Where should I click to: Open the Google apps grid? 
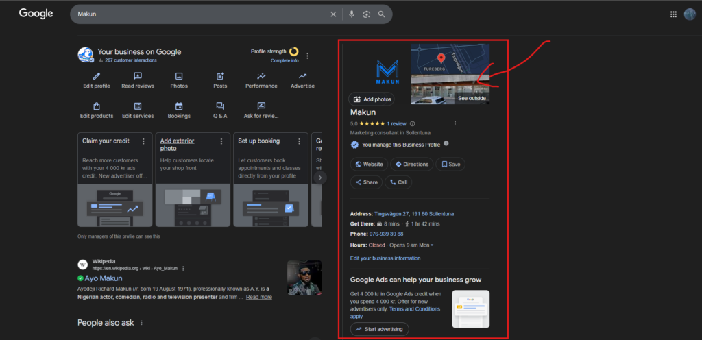[673, 14]
